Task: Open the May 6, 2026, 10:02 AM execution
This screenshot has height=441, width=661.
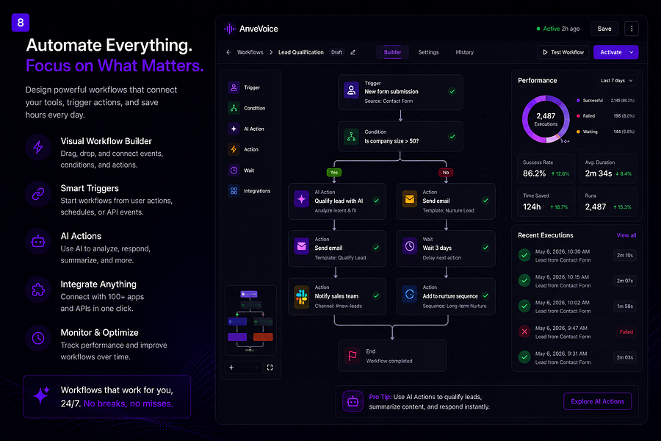Action: click(x=577, y=306)
